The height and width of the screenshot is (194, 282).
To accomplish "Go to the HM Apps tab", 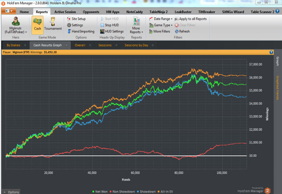I will pyautogui.click(x=112, y=12).
